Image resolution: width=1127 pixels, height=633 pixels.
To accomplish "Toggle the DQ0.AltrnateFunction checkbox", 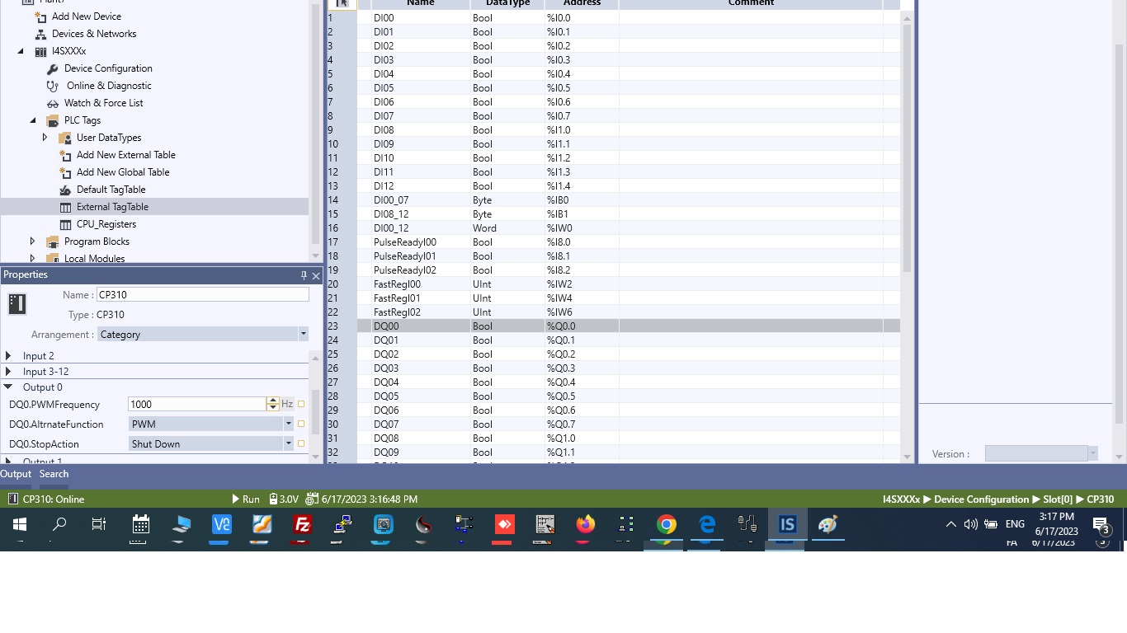I will (x=301, y=424).
